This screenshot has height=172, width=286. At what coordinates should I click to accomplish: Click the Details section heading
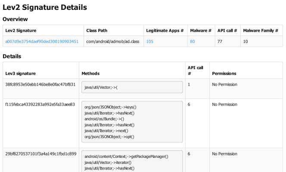(x=12, y=56)
